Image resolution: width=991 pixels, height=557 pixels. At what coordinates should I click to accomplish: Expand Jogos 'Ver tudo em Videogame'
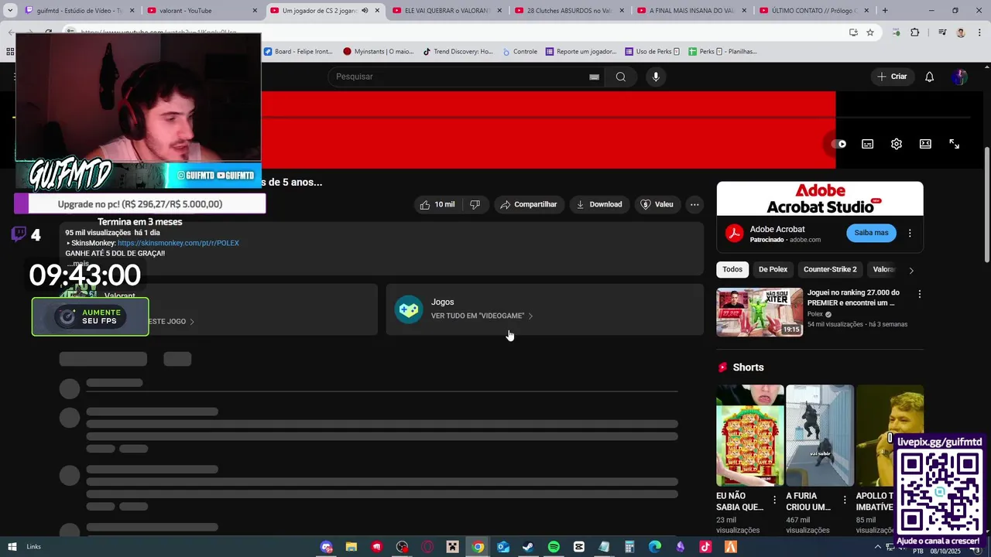(482, 316)
